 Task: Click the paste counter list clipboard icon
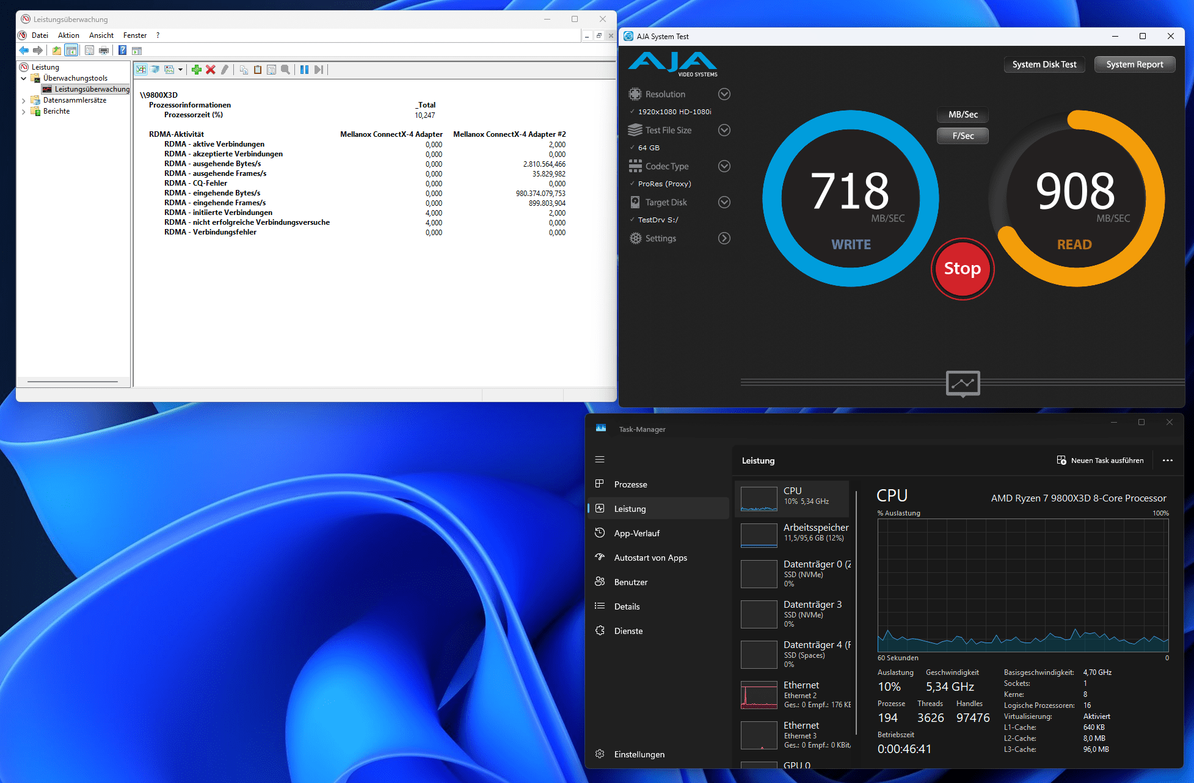click(258, 70)
